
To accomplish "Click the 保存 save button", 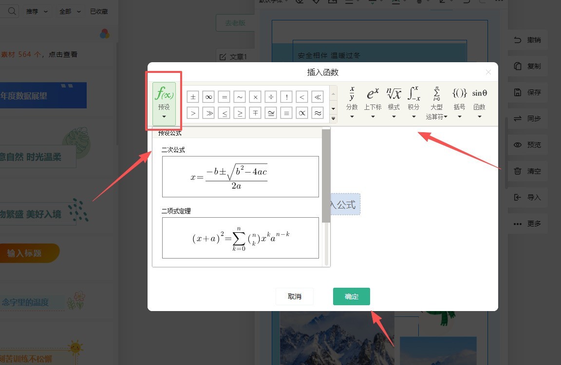I will (x=527, y=92).
